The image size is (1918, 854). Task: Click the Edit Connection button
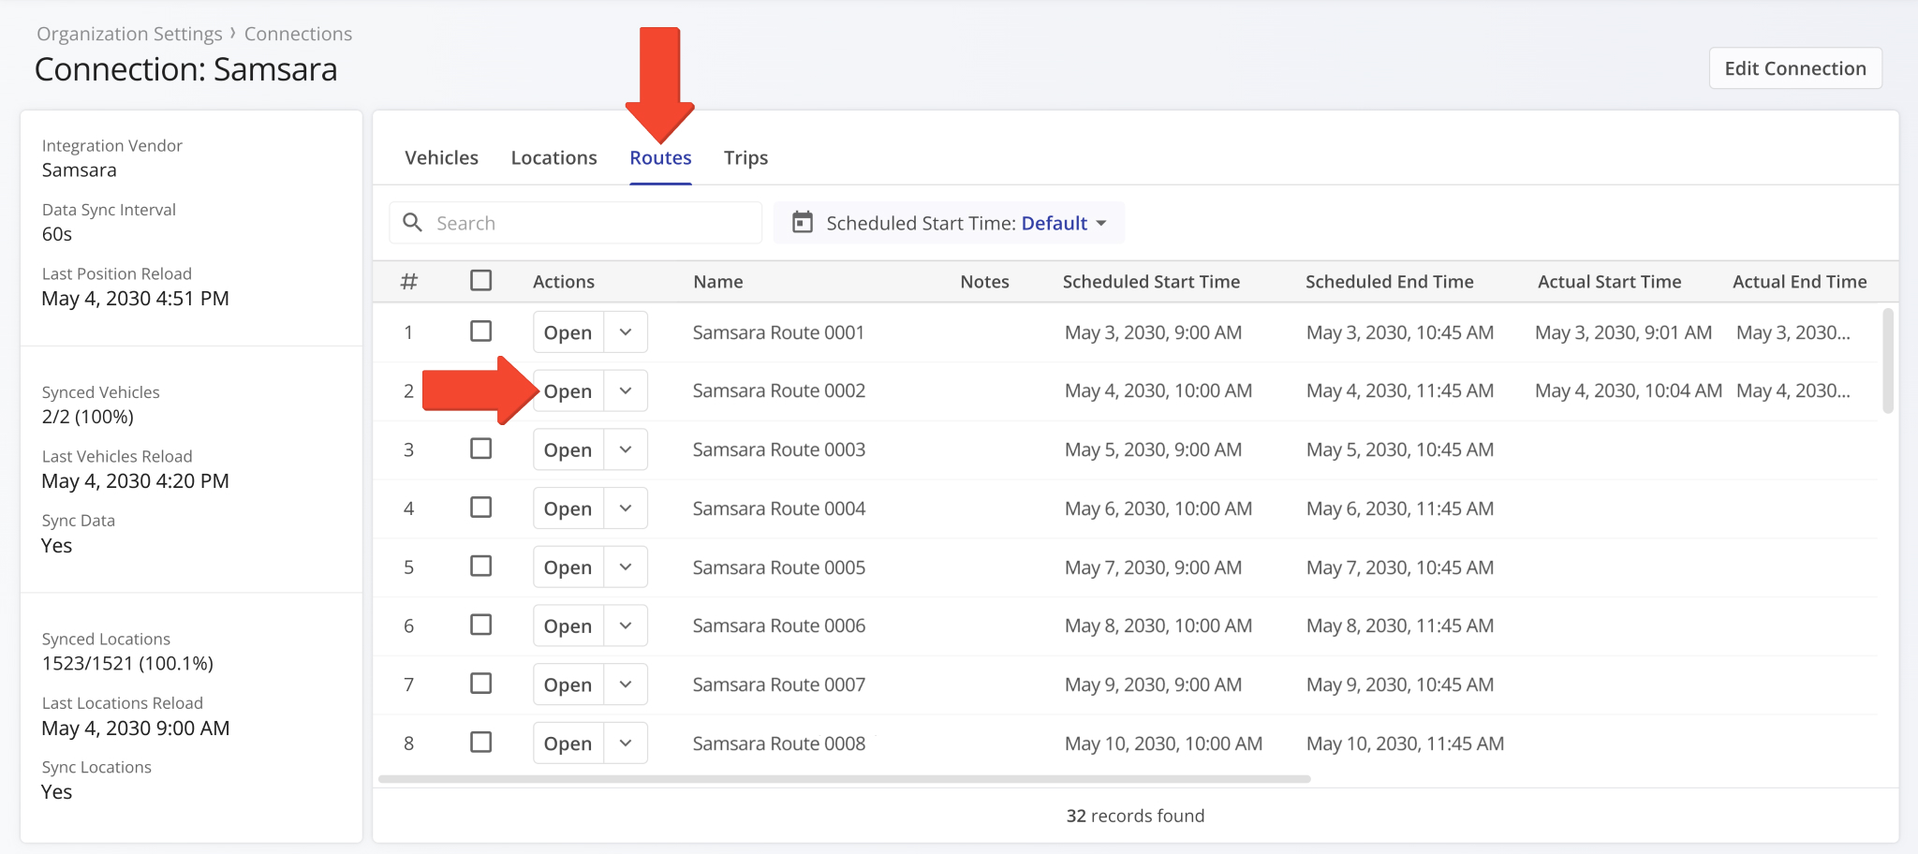(1794, 67)
